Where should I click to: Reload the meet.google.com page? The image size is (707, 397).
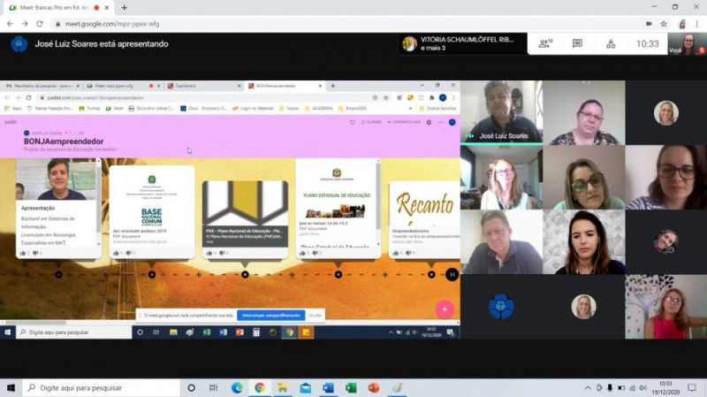point(40,24)
